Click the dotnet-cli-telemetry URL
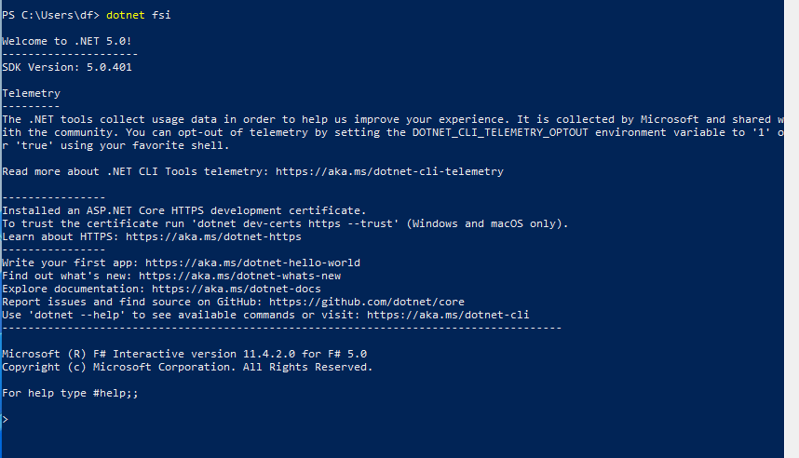This screenshot has height=458, width=799. point(389,171)
